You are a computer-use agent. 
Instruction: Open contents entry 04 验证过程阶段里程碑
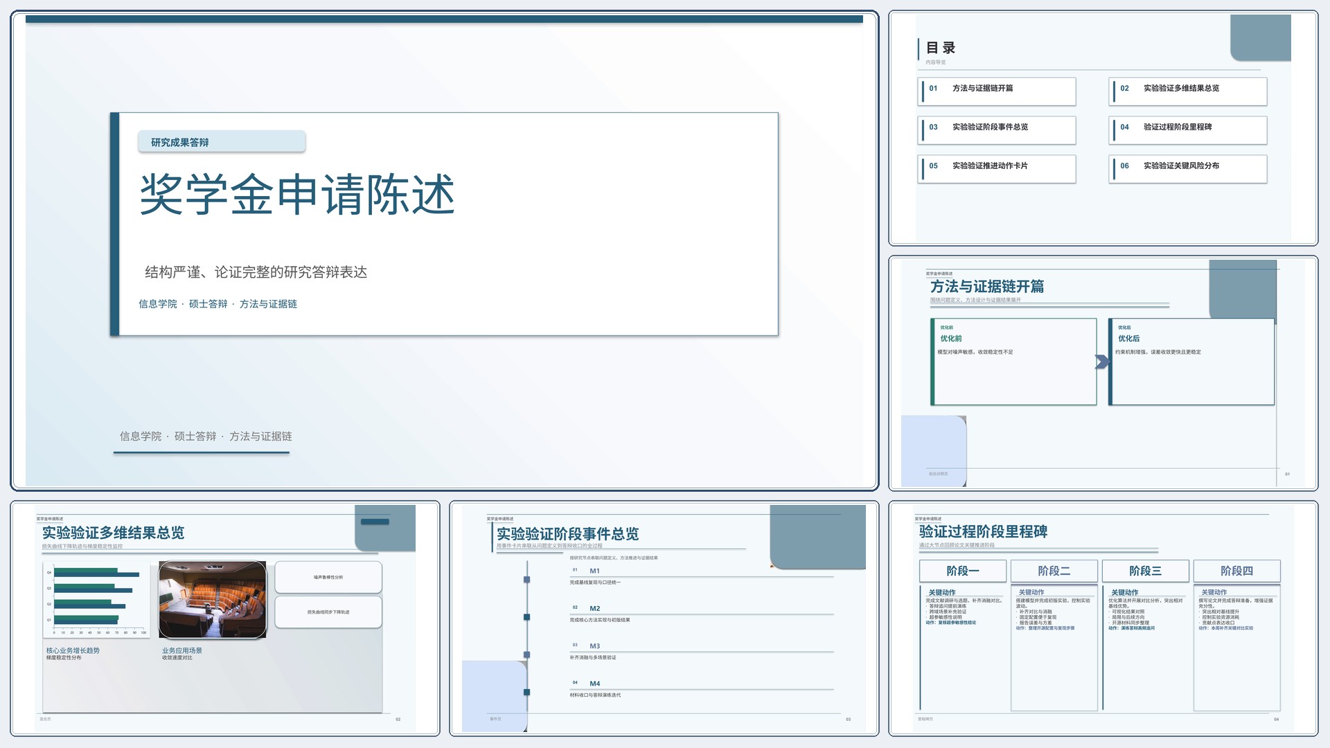tap(1188, 130)
